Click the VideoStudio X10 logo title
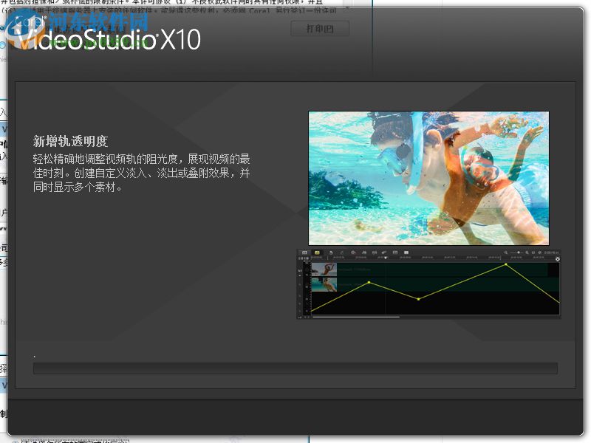 coord(109,39)
